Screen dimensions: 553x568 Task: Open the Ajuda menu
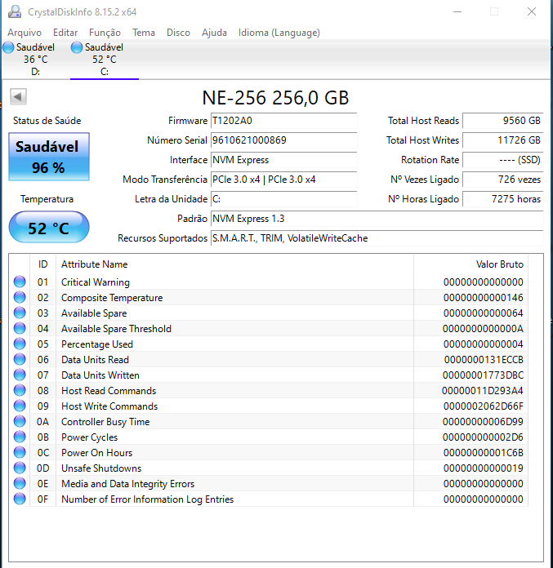[x=214, y=33]
